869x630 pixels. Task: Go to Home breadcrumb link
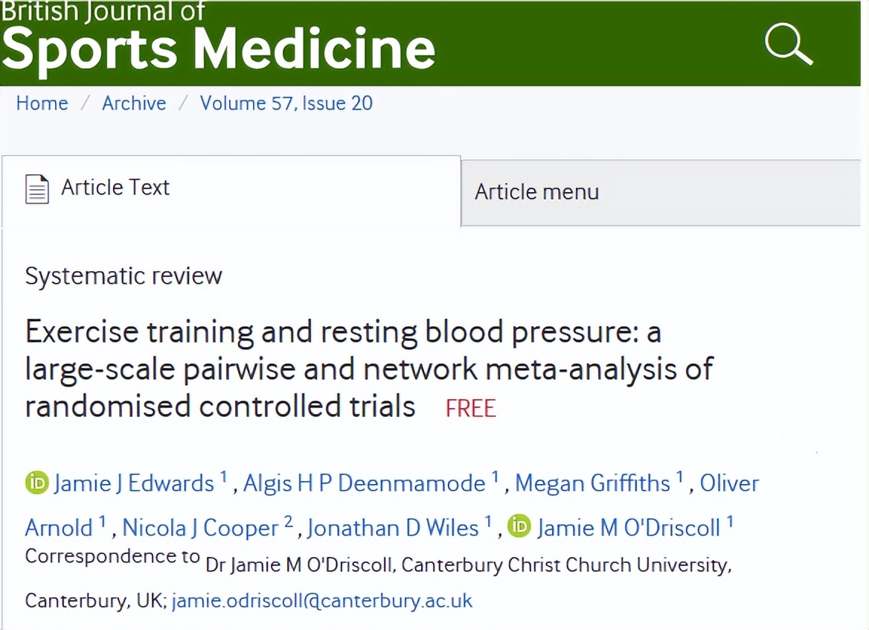pyautogui.click(x=42, y=103)
